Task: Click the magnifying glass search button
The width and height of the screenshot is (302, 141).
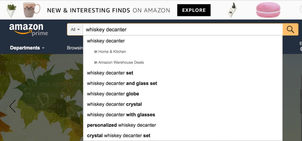Action: click(290, 29)
